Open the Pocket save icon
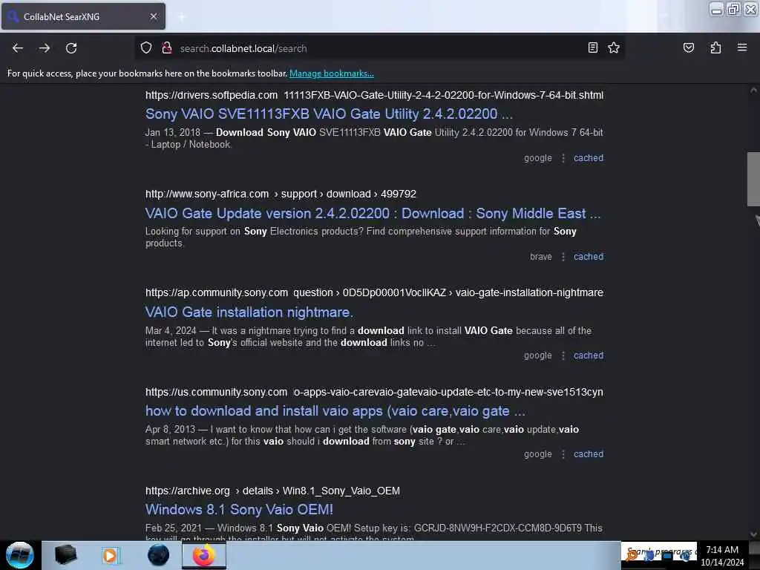Image resolution: width=760 pixels, height=570 pixels. 688,47
